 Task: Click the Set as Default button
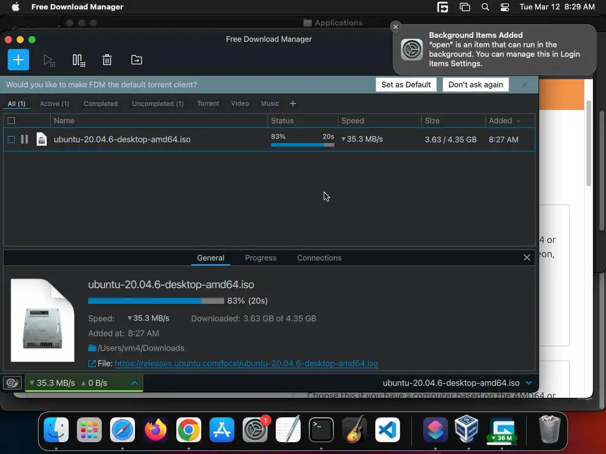tap(406, 85)
